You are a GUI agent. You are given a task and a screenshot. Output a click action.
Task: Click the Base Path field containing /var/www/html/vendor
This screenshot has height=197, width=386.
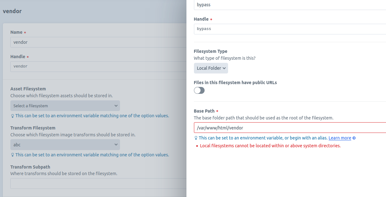[x=290, y=128]
